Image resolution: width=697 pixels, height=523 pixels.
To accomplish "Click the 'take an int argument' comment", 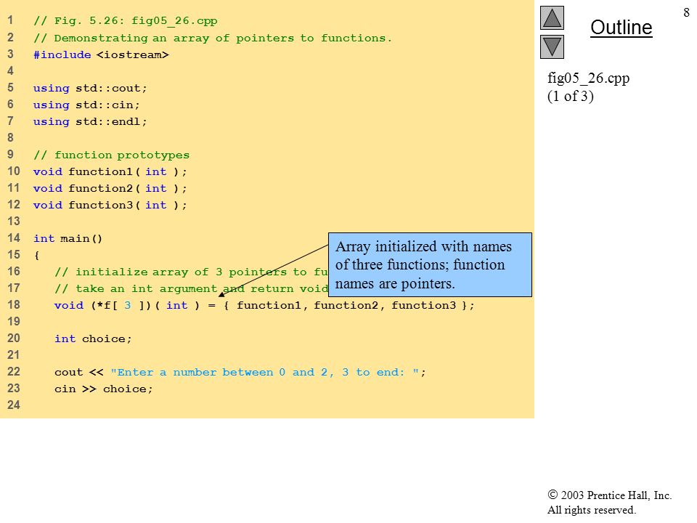I will pos(191,288).
